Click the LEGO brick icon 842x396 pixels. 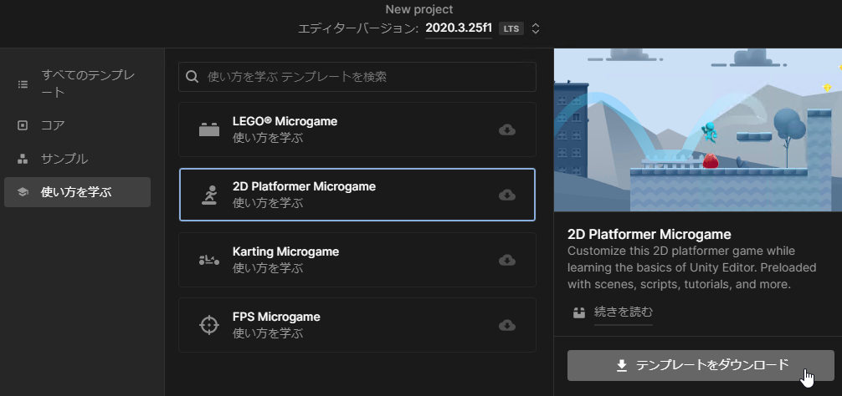click(209, 129)
